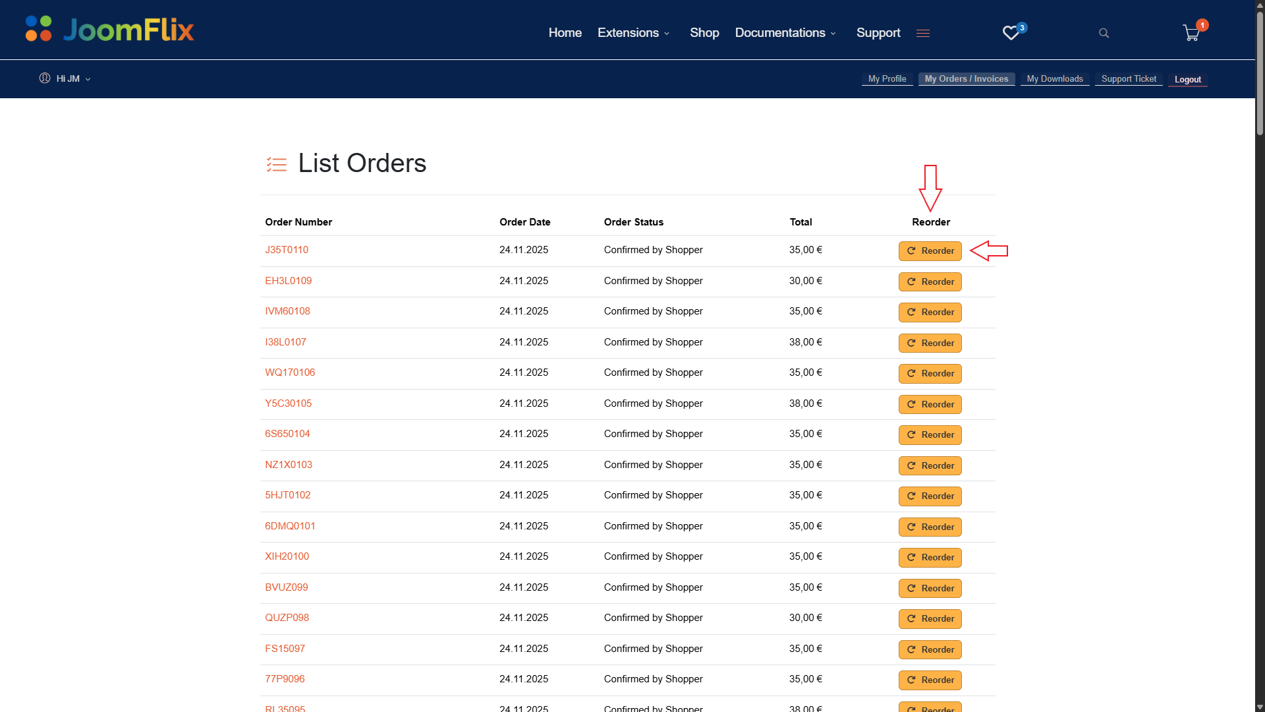Open the shopping cart icon
This screenshot has width=1265, height=712.
click(1191, 33)
